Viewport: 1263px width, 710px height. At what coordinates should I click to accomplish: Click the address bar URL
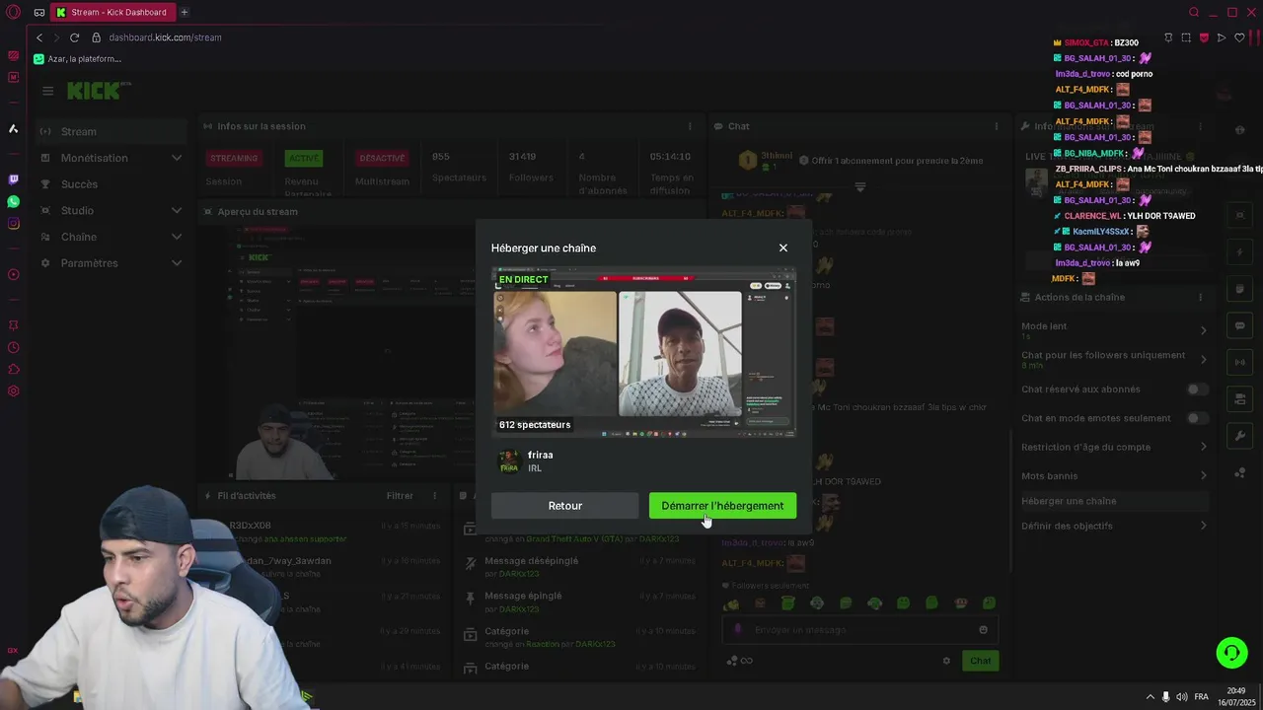165,37
